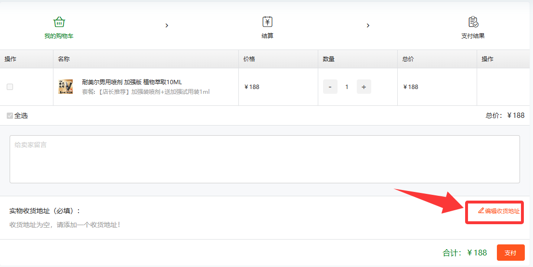Tick the checkbox for the 耐美尔 product row
Image resolution: width=533 pixels, height=267 pixels.
pyautogui.click(x=10, y=87)
